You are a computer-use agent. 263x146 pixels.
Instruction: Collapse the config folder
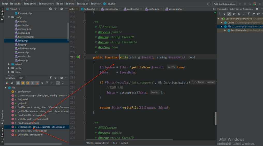pyautogui.click(x=9, y=17)
